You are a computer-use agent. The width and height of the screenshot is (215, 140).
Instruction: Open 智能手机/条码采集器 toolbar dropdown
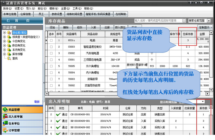click(x=99, y=14)
